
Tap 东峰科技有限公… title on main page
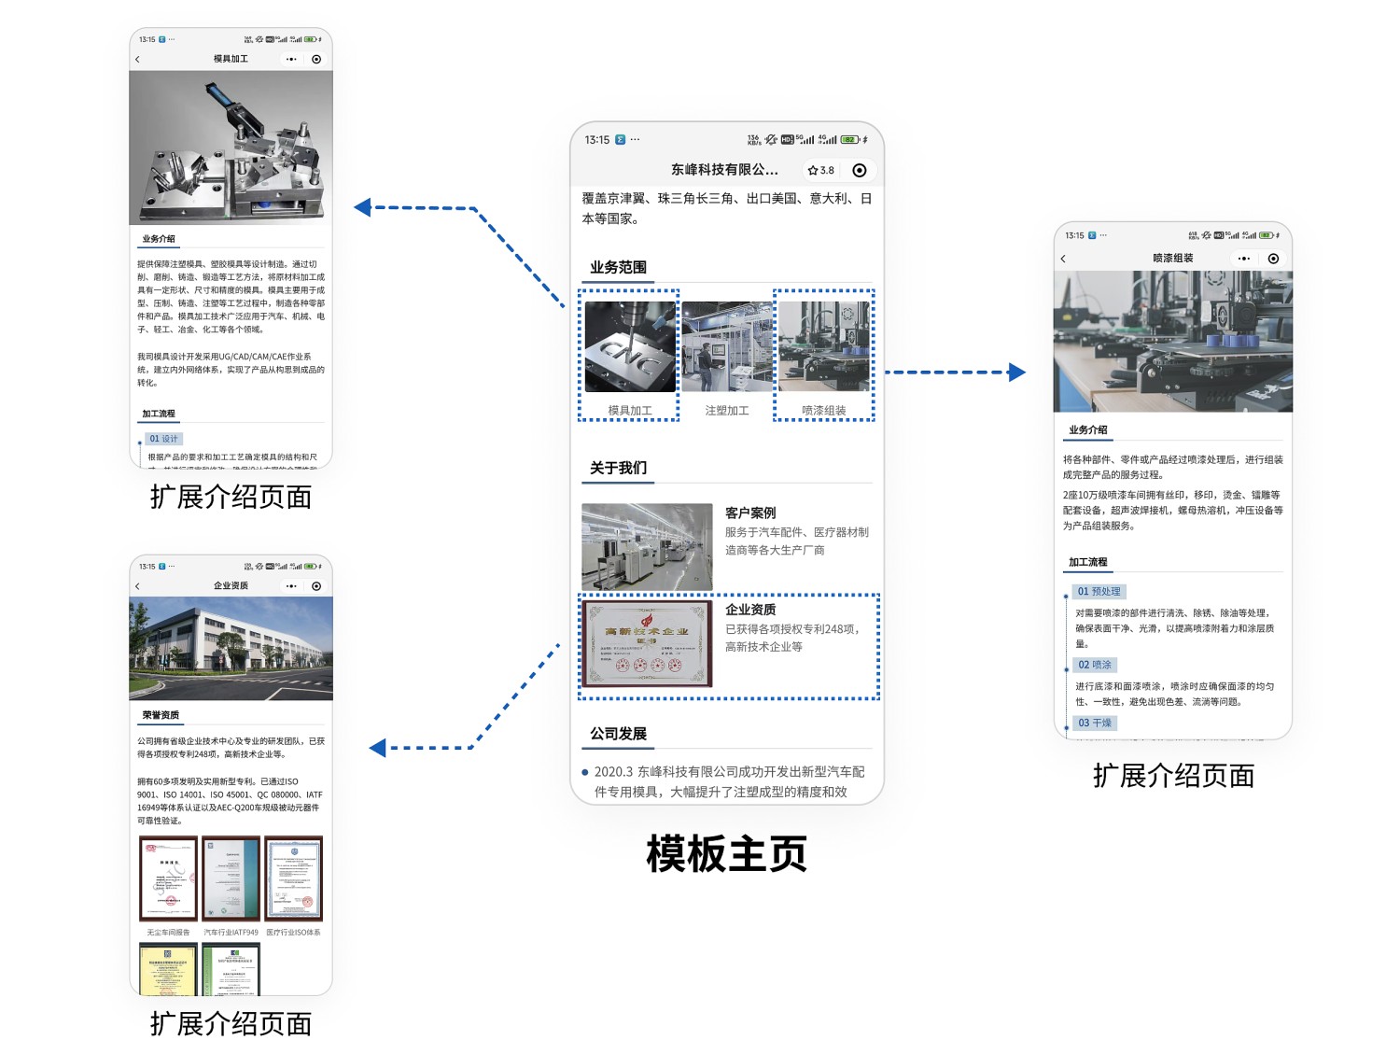click(x=724, y=170)
